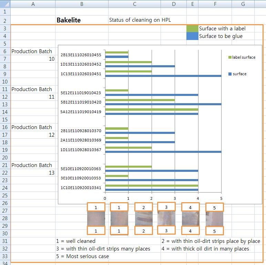Image resolution: width=266 pixels, height=265 pixels.
Task: Click the thumbnail image between the '3' labels
Action: click(x=166, y=218)
